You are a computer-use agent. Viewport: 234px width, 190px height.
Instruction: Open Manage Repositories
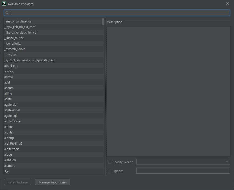53,182
